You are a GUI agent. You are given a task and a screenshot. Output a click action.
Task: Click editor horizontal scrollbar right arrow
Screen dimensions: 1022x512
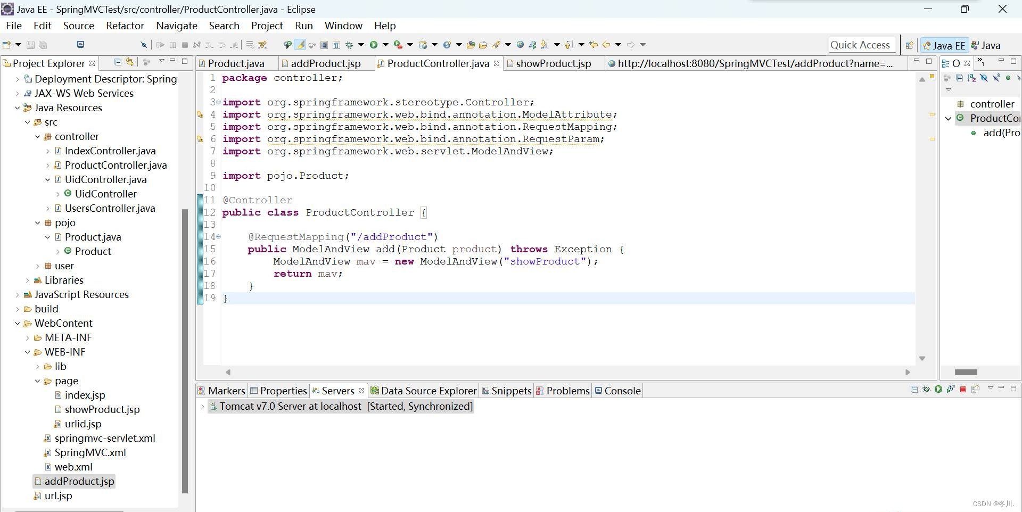(908, 372)
